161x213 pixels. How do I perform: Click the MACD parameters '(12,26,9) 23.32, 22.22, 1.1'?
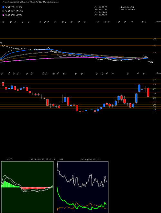pyautogui.click(x=42, y=159)
